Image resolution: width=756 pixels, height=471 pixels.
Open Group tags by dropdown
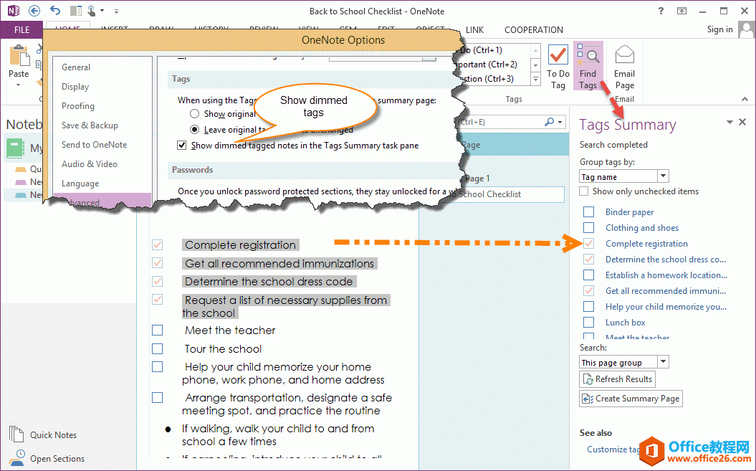[664, 176]
